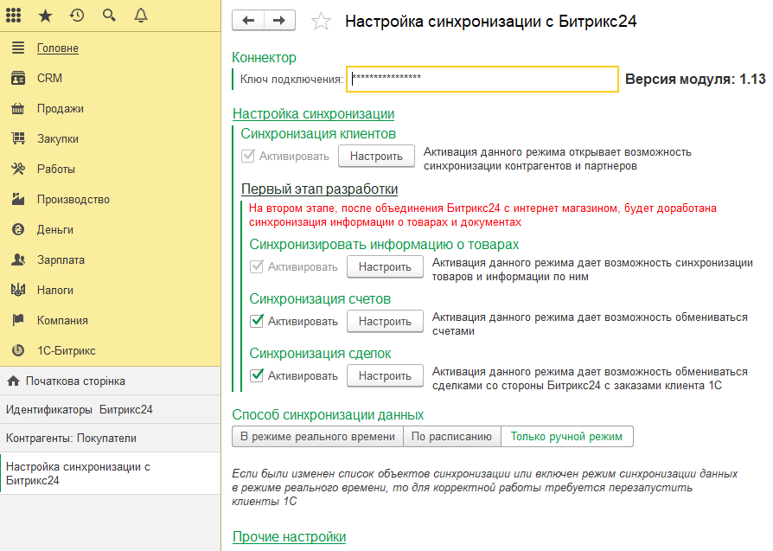Open Favorites star icon in top panel
Screen dimensions: 773x551
point(45,16)
